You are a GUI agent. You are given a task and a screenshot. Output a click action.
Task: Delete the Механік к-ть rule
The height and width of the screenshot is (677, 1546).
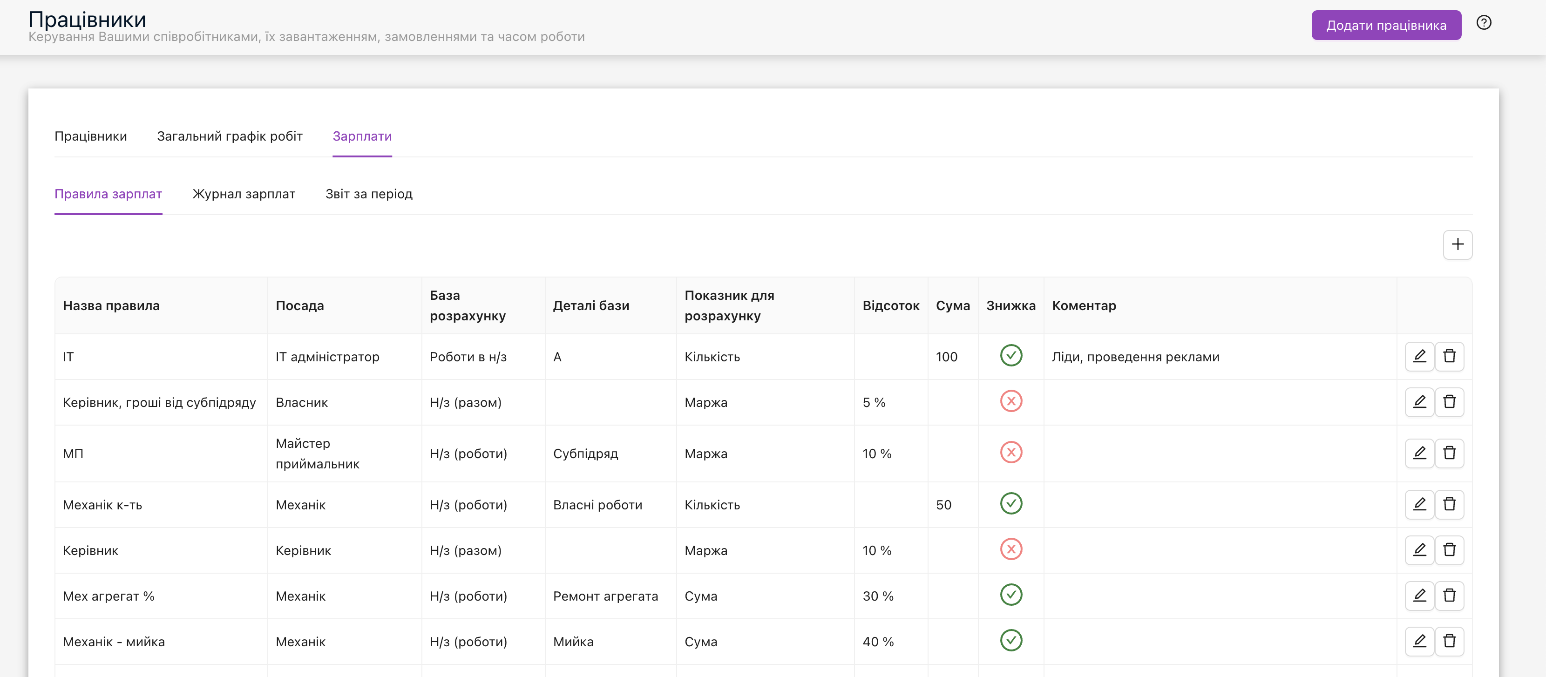pos(1449,505)
